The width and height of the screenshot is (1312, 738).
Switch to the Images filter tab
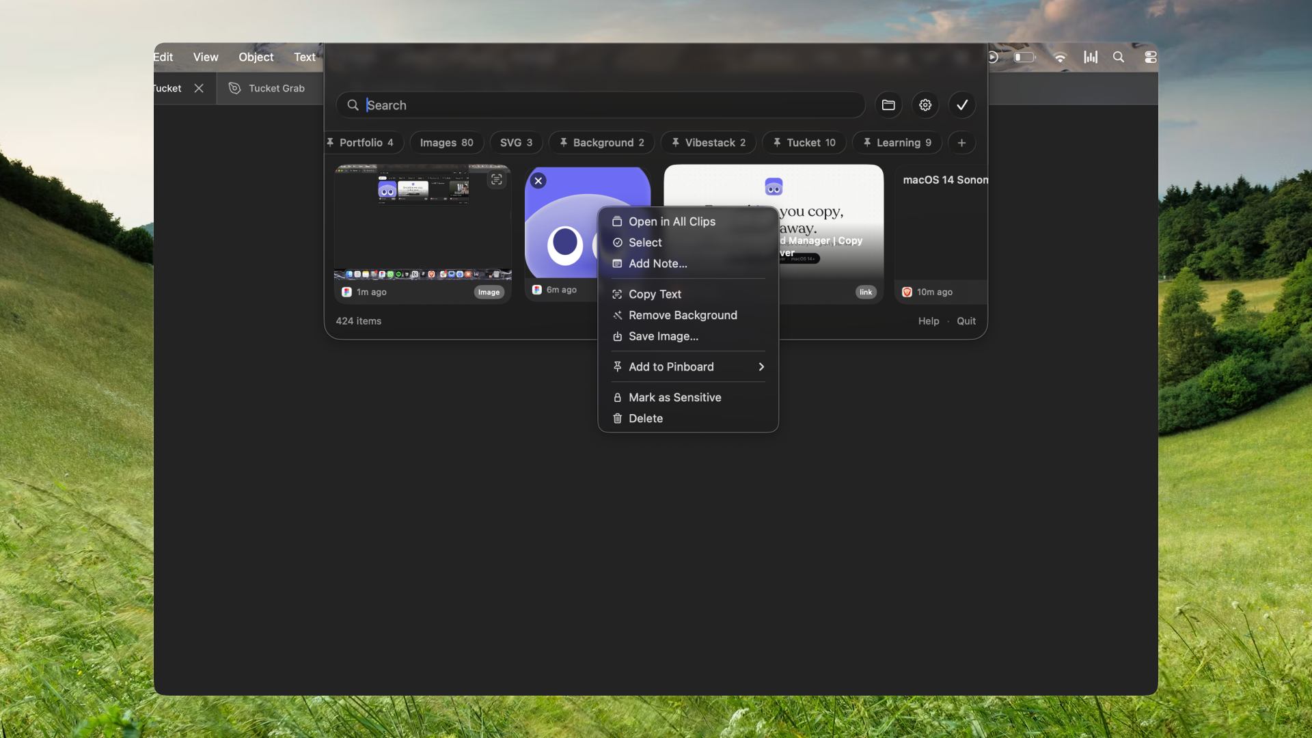click(x=446, y=143)
